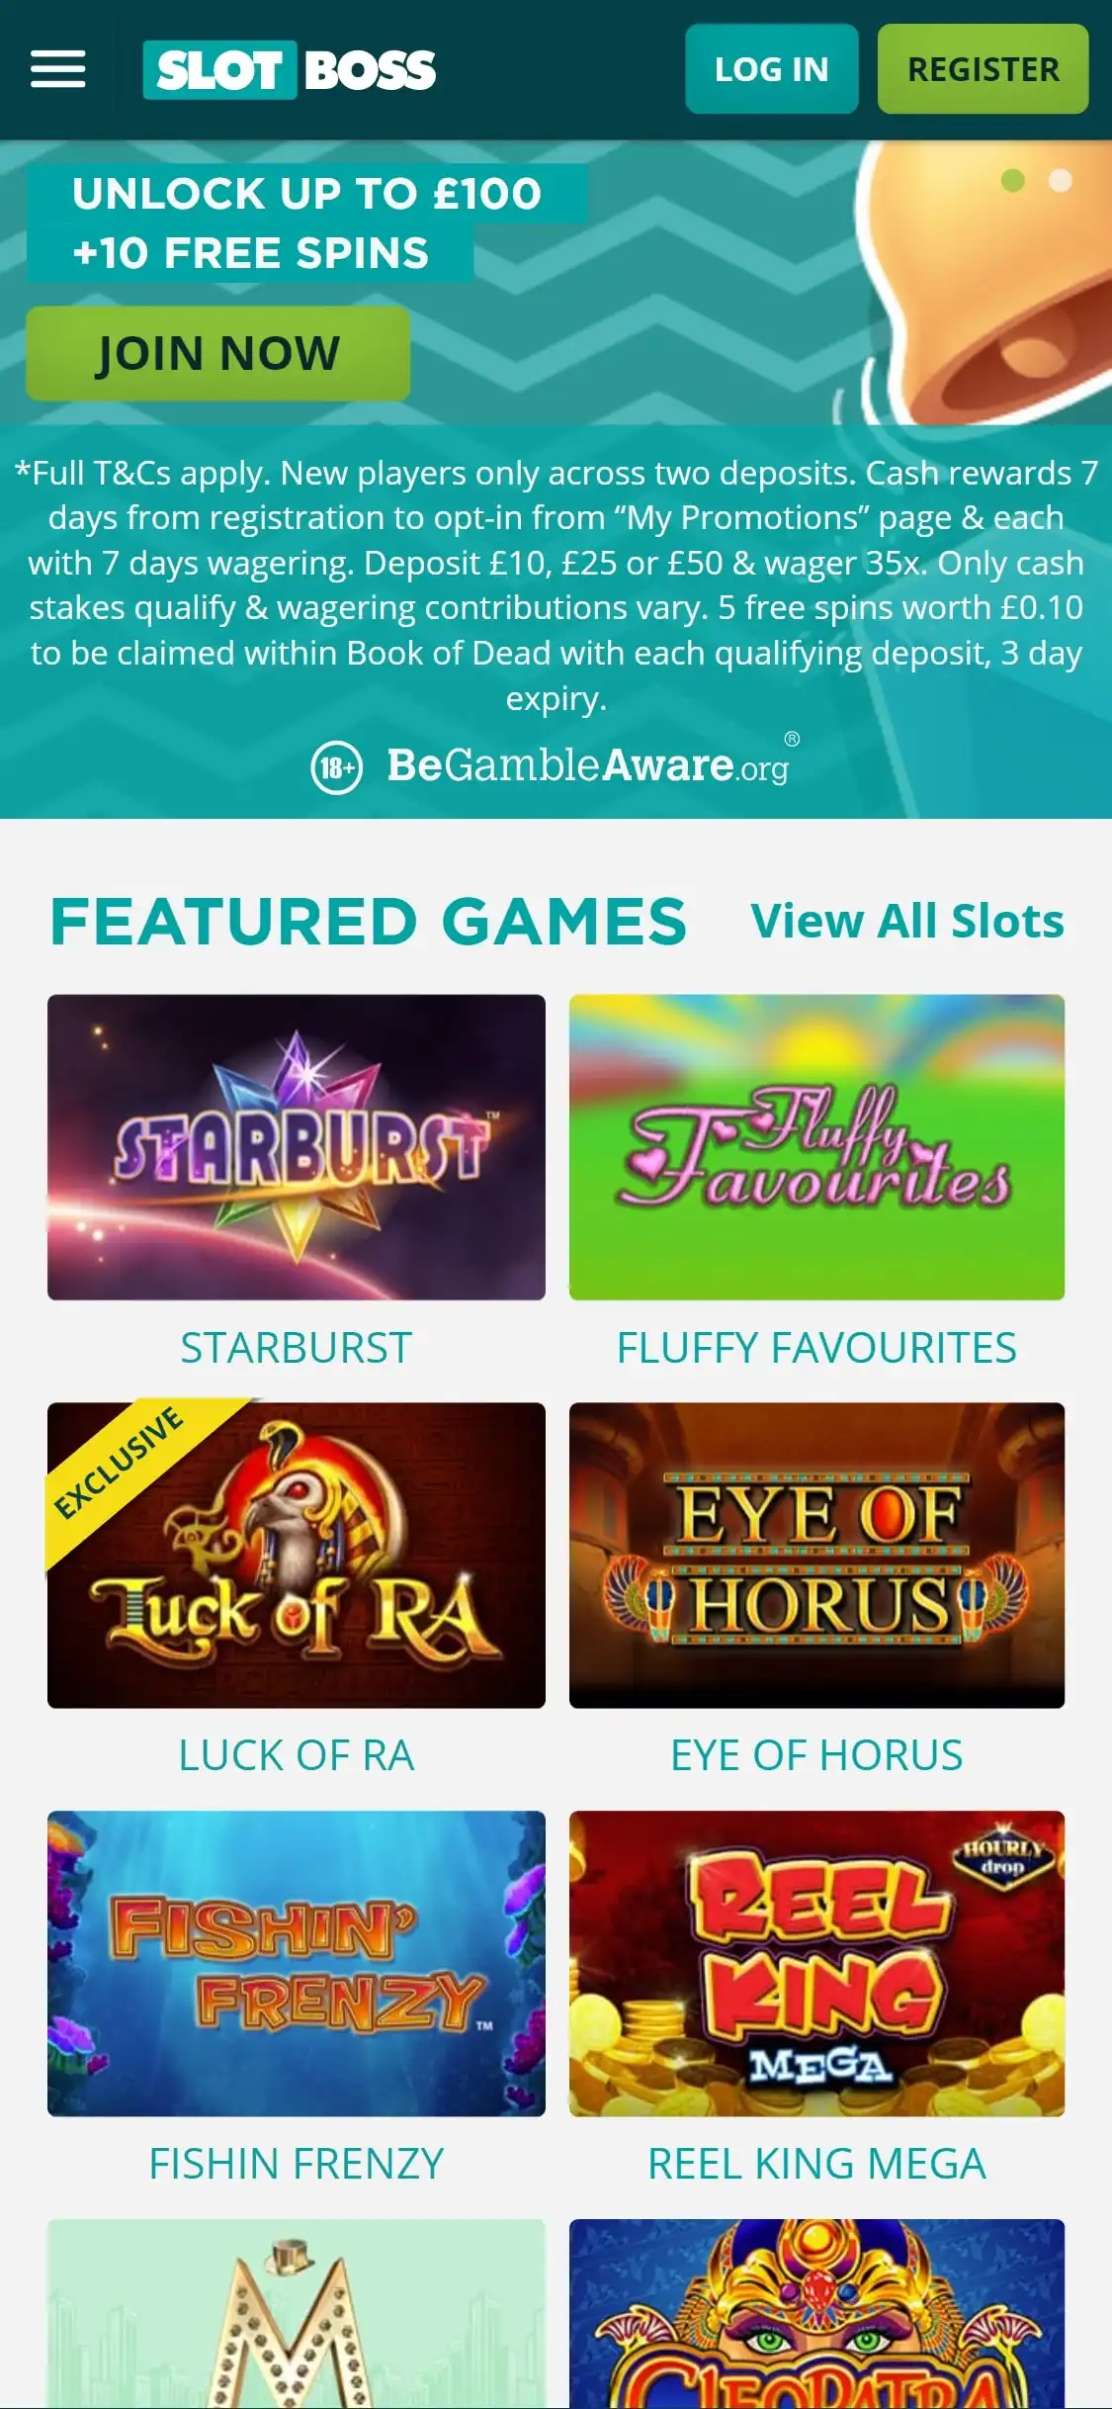Launch the Starburst game thumbnail

click(297, 1147)
